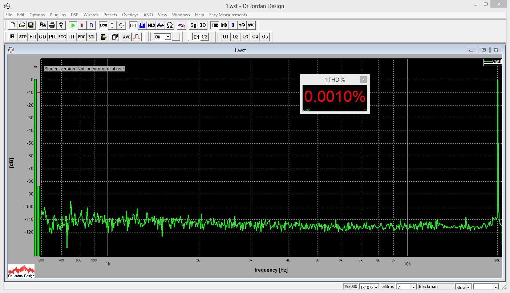Open help via the question mark icon
The image size is (510, 293).
click(61, 25)
